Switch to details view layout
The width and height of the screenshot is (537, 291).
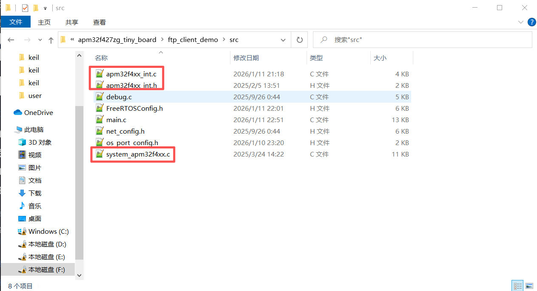pyautogui.click(x=517, y=286)
